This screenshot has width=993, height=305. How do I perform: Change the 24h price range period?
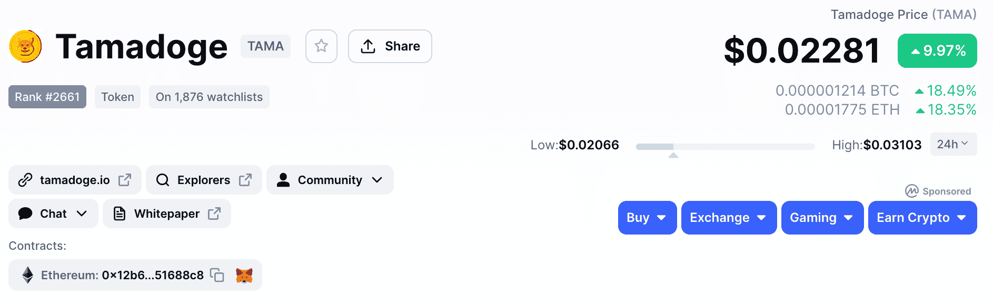click(x=954, y=144)
